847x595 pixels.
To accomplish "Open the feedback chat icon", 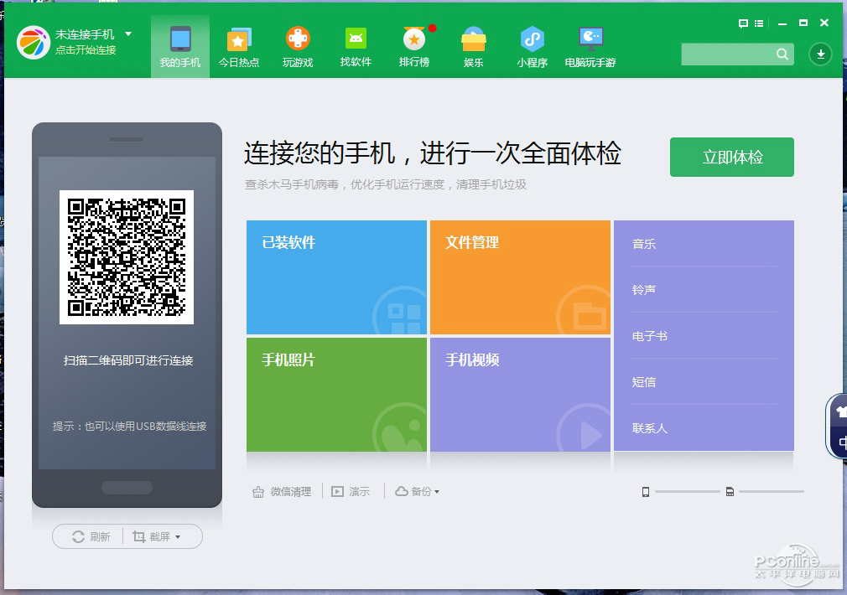I will click(743, 23).
